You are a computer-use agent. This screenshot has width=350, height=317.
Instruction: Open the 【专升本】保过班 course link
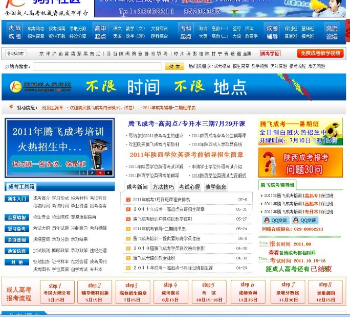299,212
